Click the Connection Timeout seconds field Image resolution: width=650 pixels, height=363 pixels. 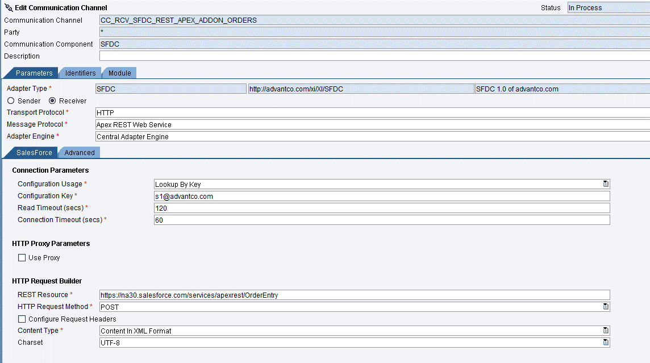341,220
